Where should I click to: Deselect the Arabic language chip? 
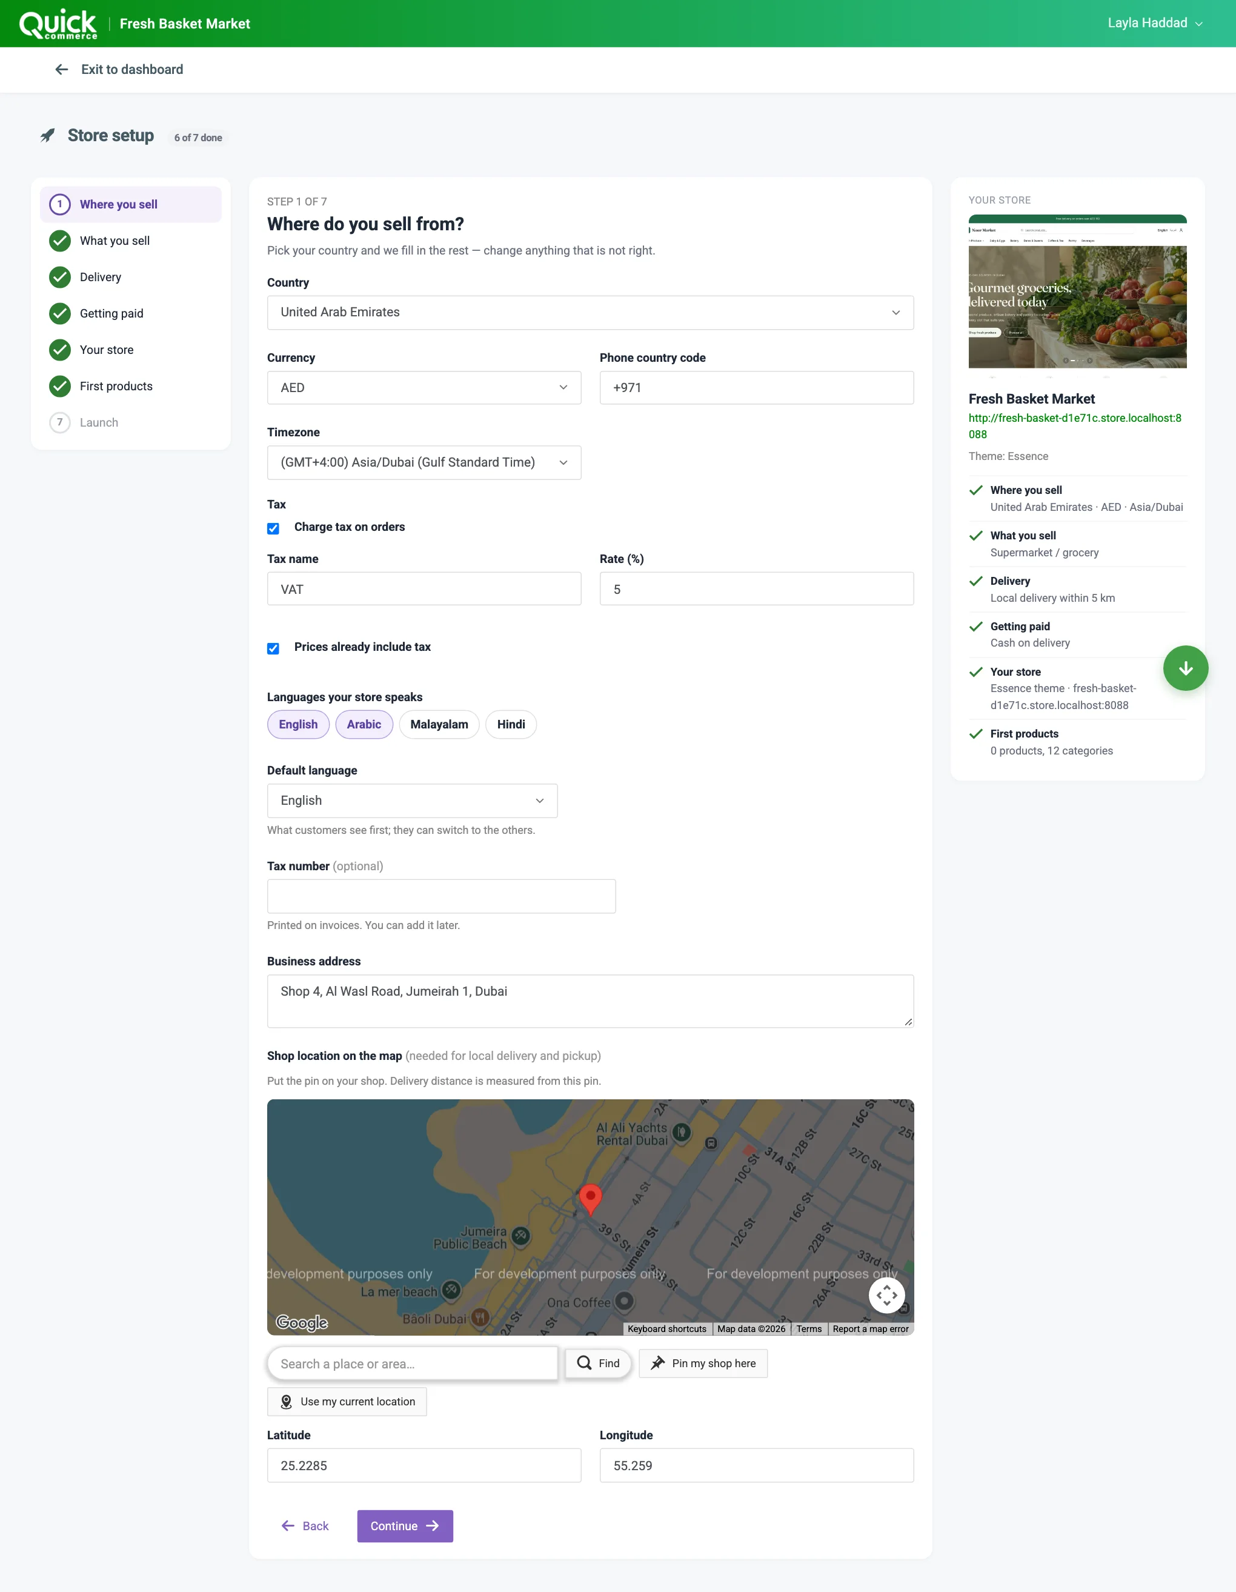tap(364, 725)
